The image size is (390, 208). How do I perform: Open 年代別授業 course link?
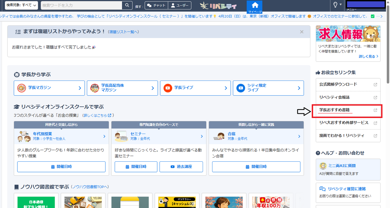coord(61,136)
